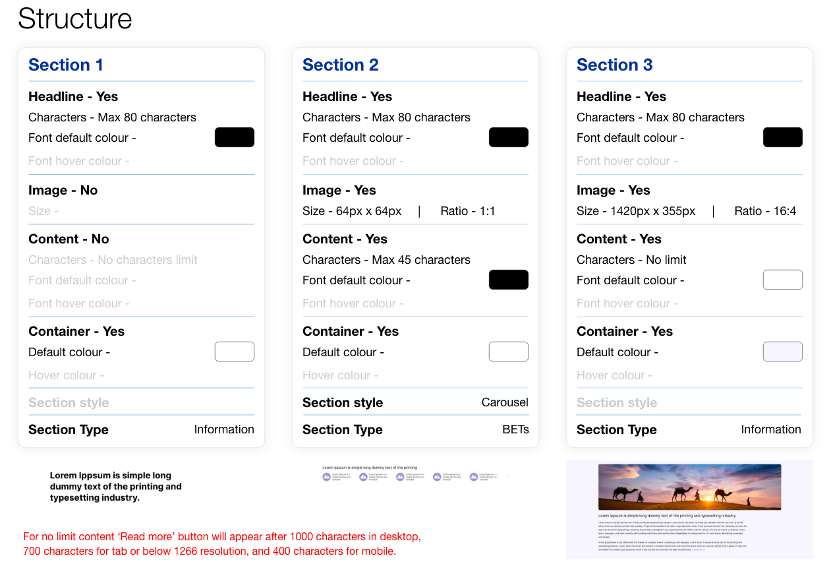This screenshot has height=562, width=831.
Task: Open the 'Read more' link in Section 3 preview
Action: pyautogui.click(x=699, y=549)
